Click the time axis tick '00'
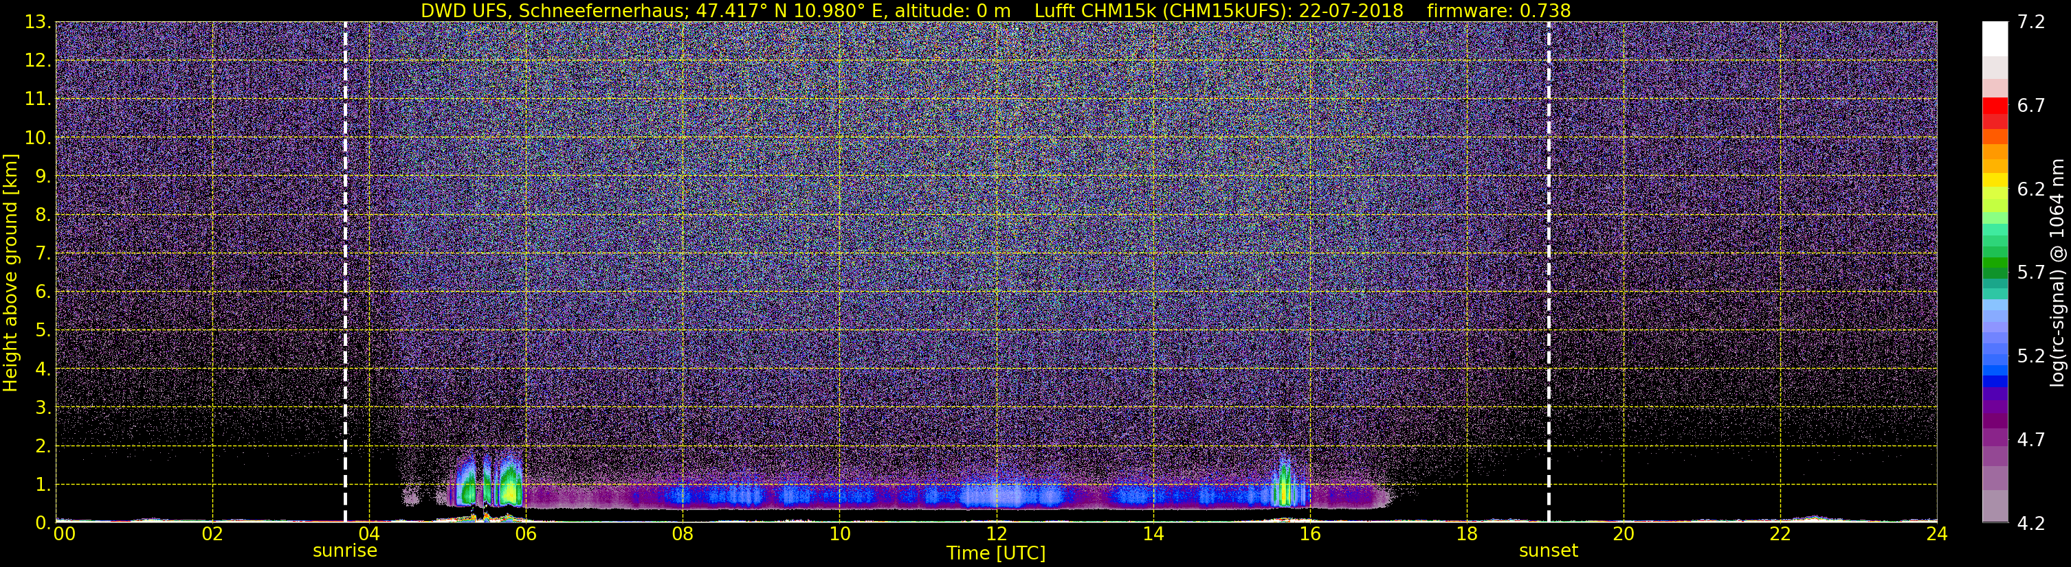This screenshot has width=2071, height=567. (x=65, y=534)
